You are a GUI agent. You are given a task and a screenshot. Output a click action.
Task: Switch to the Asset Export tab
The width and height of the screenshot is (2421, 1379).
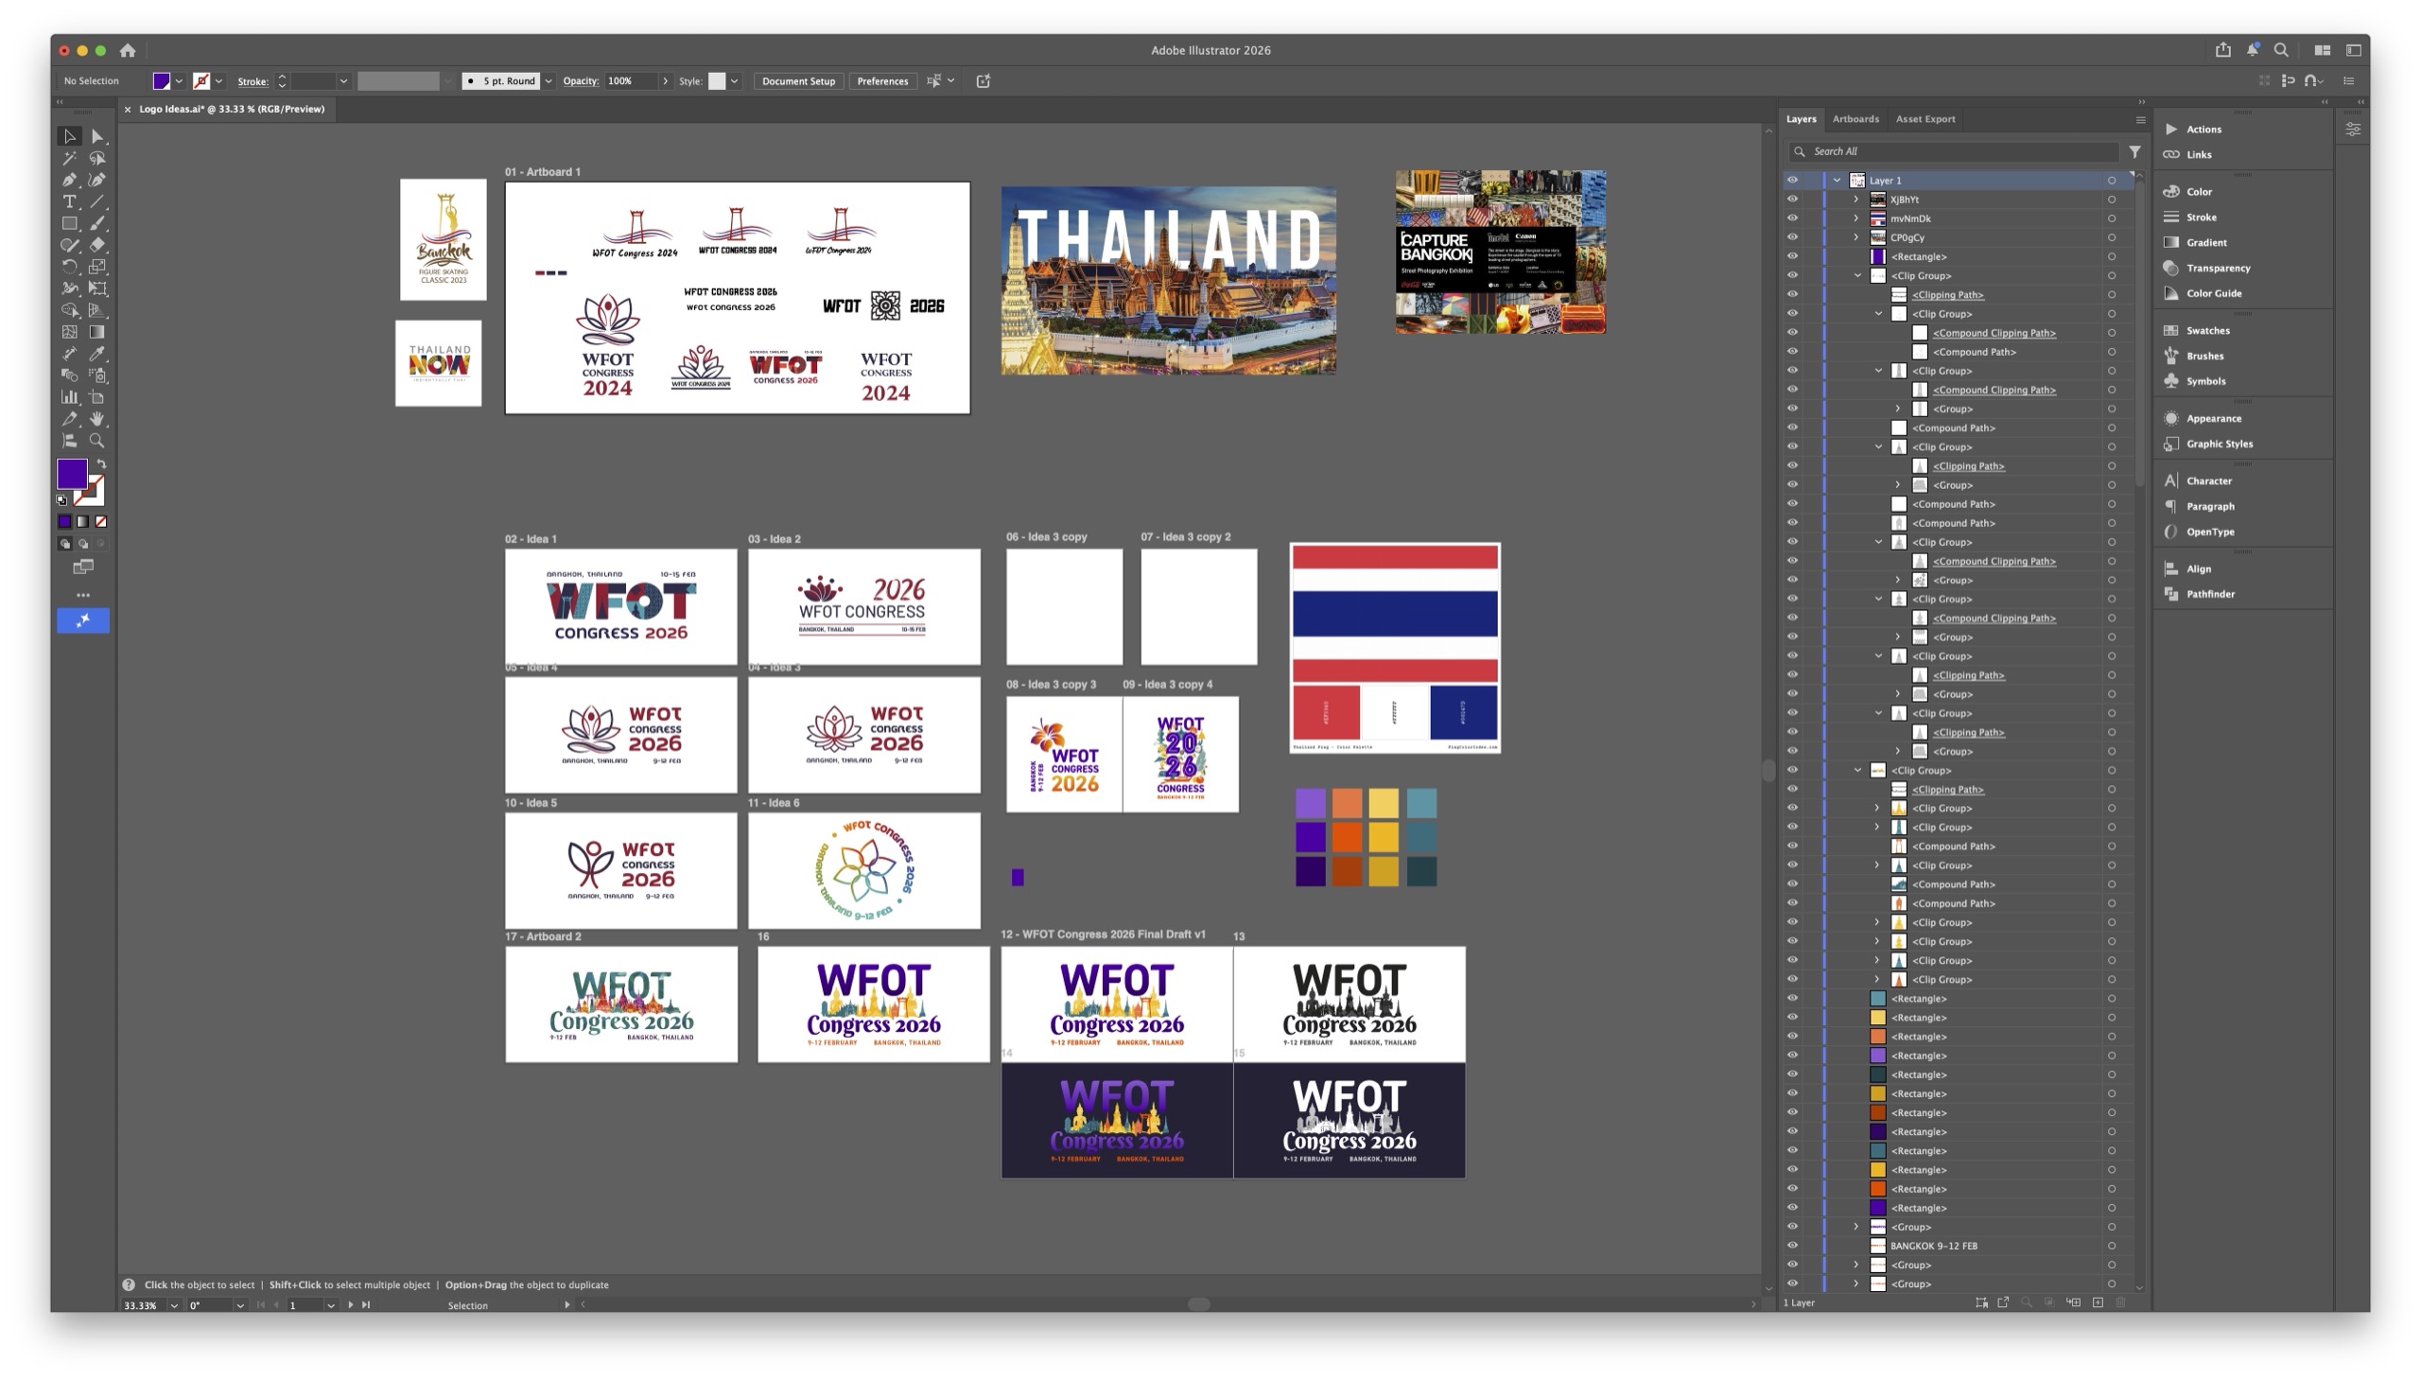(1924, 119)
